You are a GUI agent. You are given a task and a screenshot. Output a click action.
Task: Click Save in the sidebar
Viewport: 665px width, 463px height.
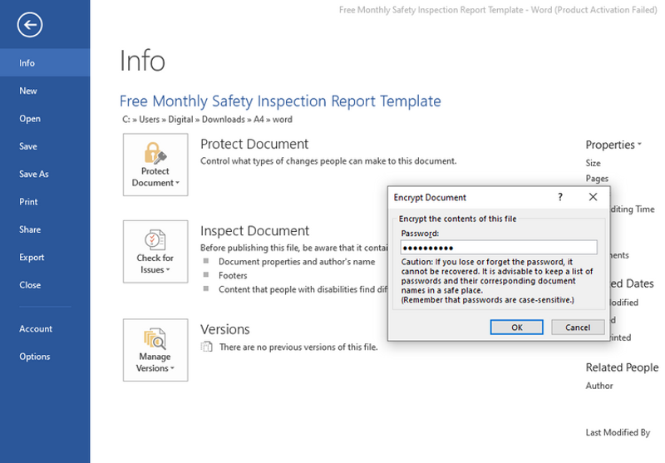(45, 146)
